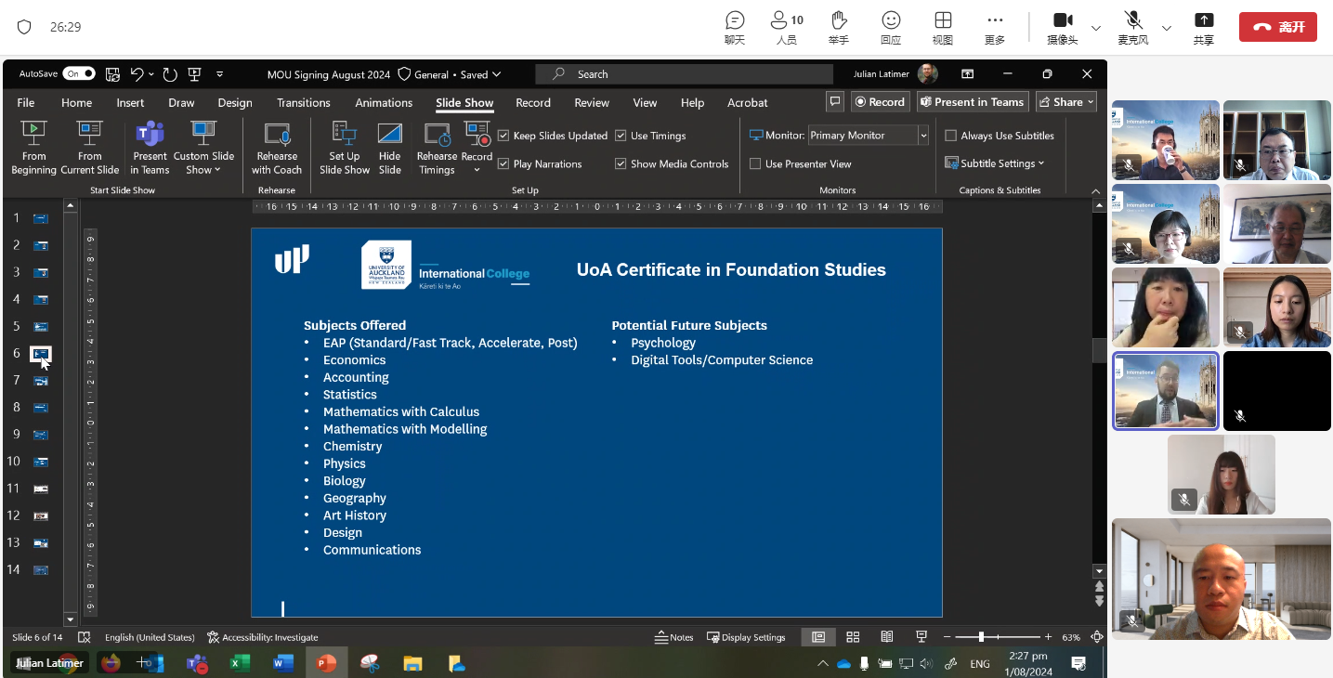Expand the ribbon Record dropdown
1333x678 pixels.
tap(477, 169)
